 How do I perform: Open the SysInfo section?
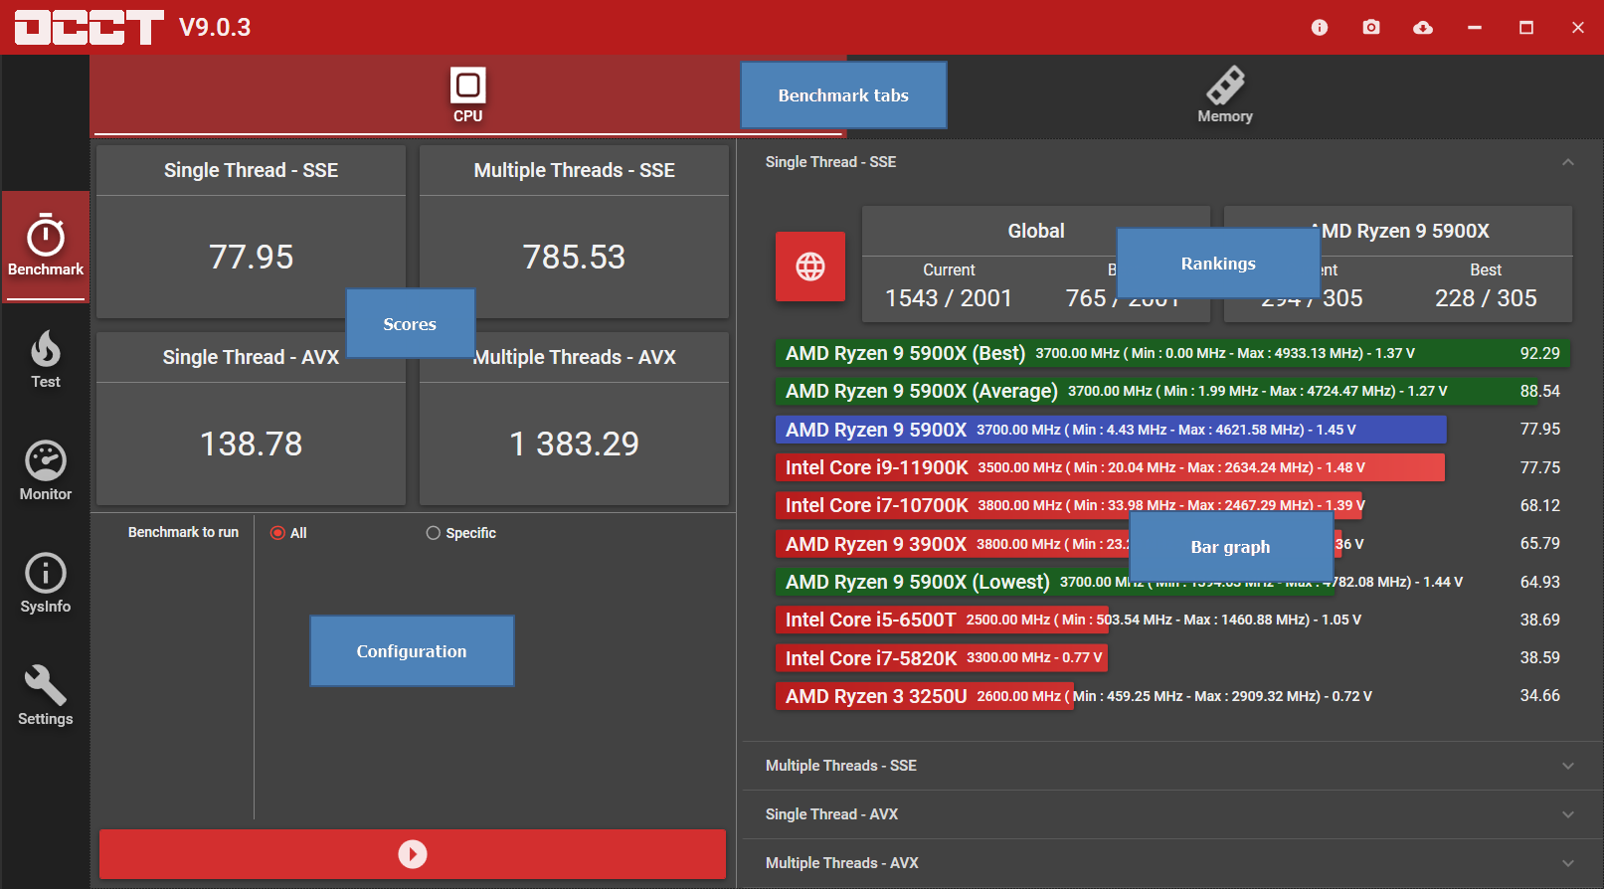(46, 584)
